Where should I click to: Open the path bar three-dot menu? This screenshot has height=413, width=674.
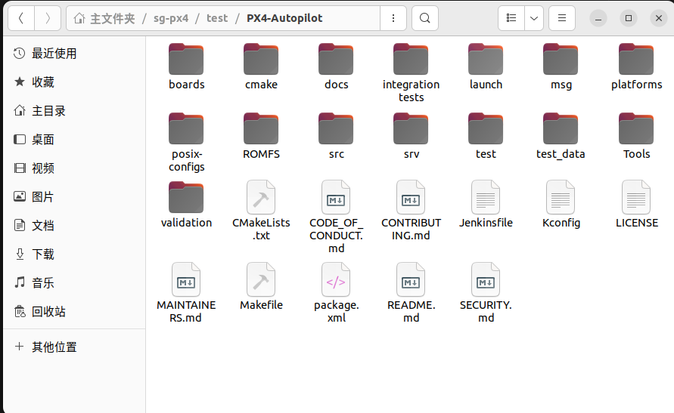coord(393,18)
